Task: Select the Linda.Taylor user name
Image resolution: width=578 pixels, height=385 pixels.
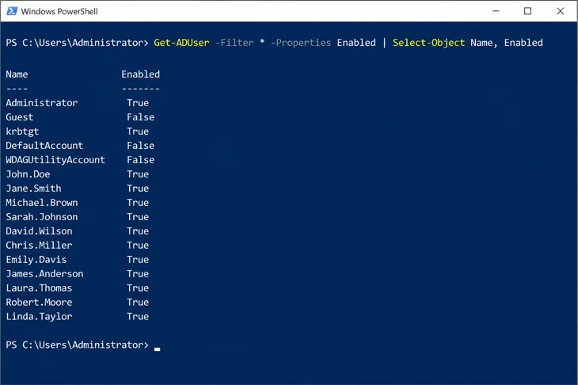Action: click(39, 317)
